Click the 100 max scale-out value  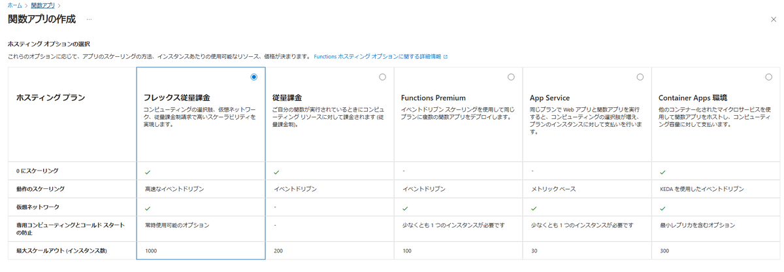click(x=408, y=250)
